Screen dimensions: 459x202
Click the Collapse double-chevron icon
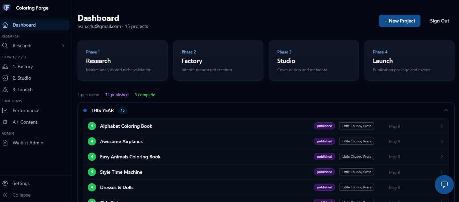click(x=5, y=195)
